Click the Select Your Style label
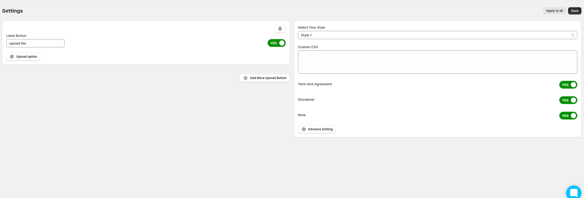Viewport: 584px width, 198px height. click(311, 27)
